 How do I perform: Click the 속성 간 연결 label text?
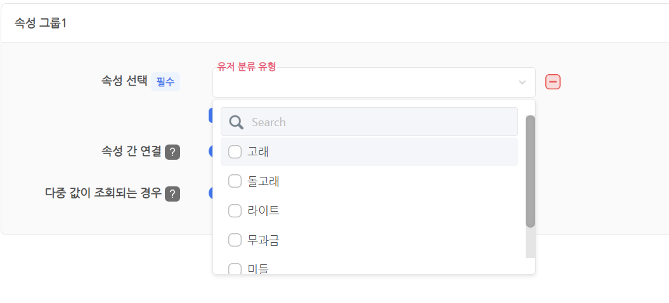pyautogui.click(x=131, y=151)
